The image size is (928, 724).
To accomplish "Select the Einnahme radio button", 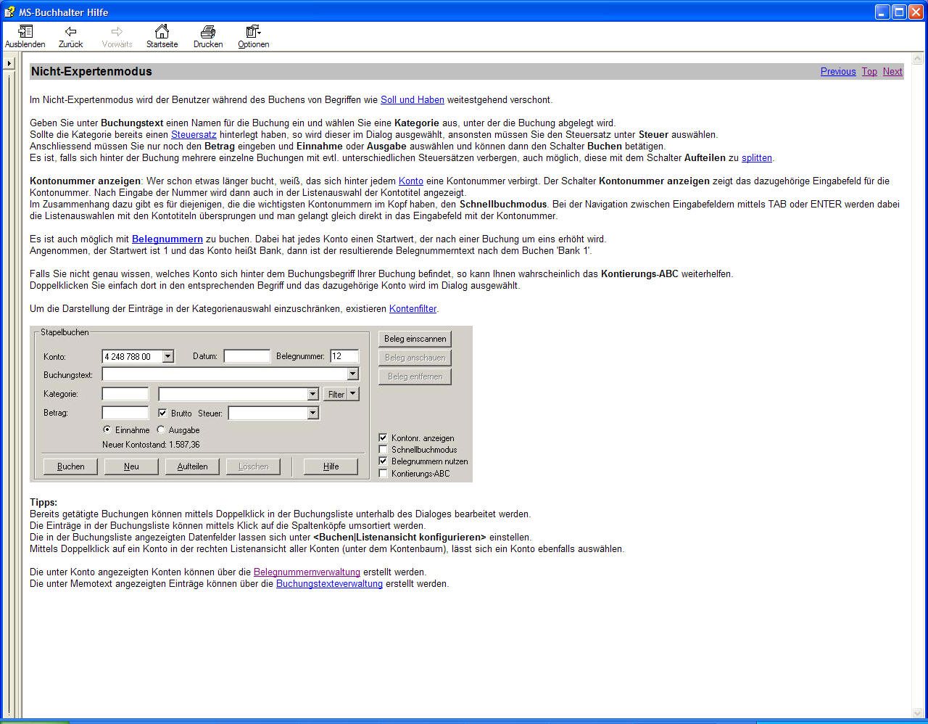I will tap(107, 429).
